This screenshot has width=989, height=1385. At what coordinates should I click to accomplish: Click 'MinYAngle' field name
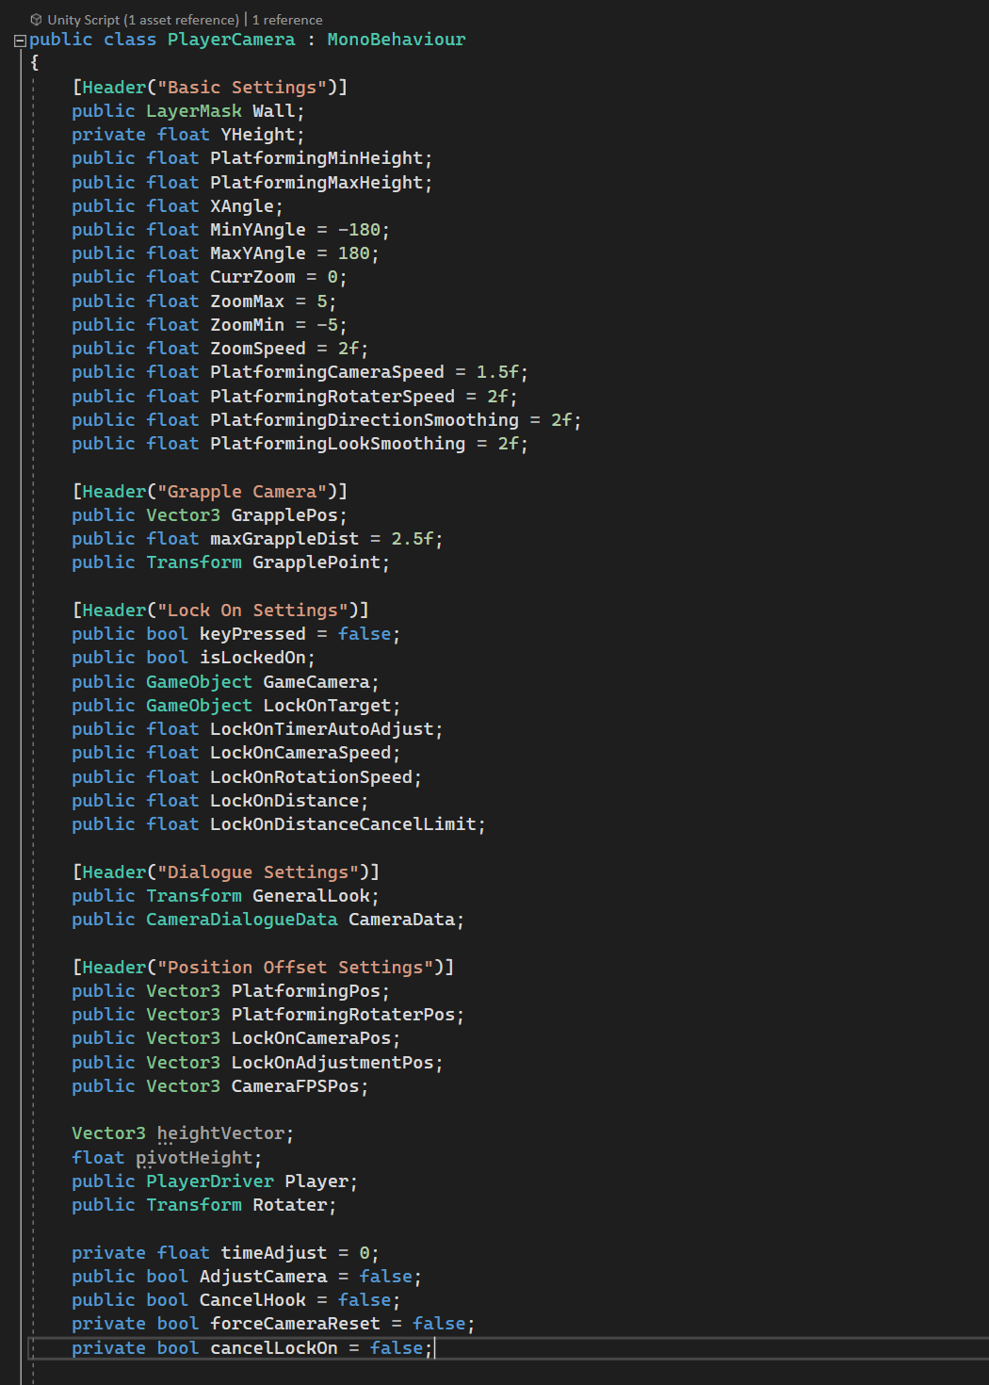coord(258,230)
